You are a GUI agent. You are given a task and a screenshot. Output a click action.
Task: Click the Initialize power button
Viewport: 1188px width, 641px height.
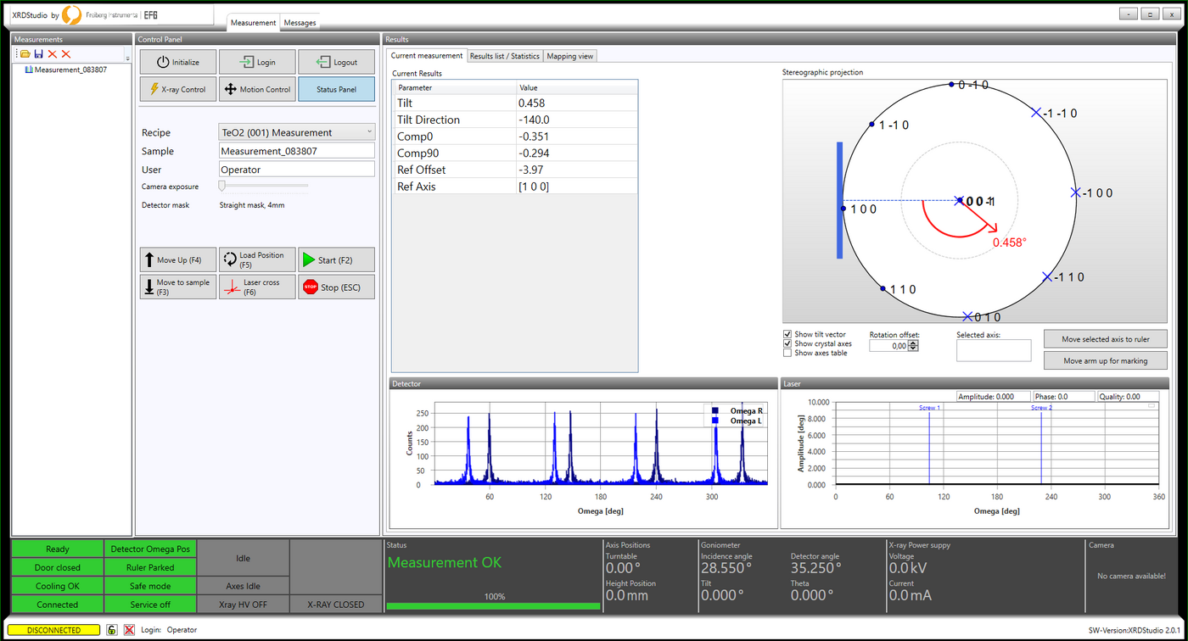coord(178,62)
